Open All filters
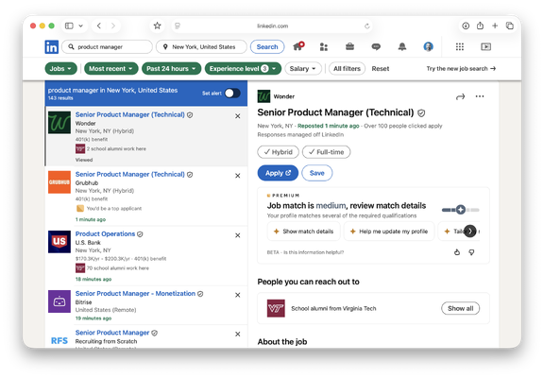This screenshot has height=378, width=544. pyautogui.click(x=347, y=69)
